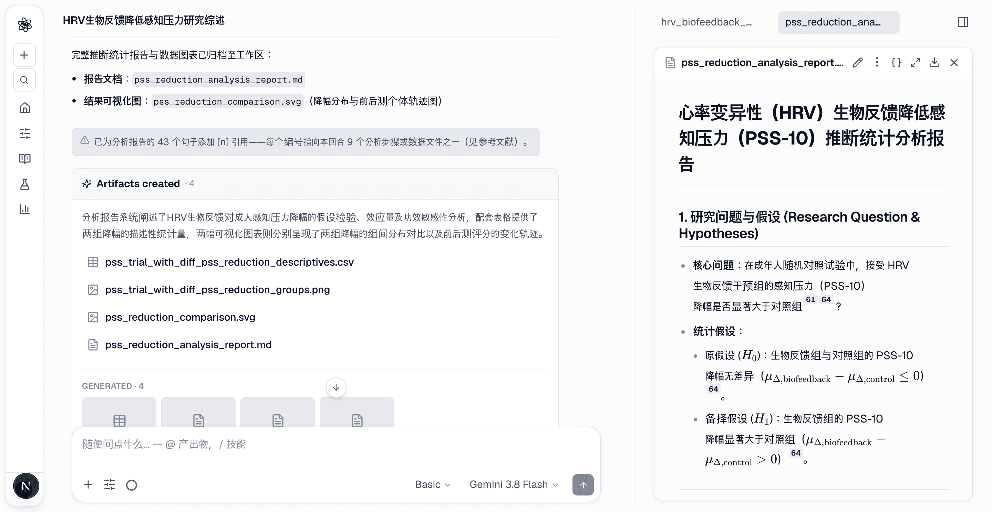Image resolution: width=992 pixels, height=512 pixels.
Task: Open the third generated document thumbnail
Action: [278, 412]
